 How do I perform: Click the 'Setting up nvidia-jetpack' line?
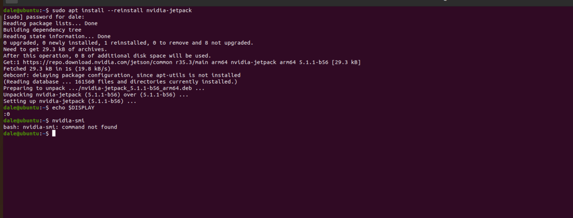pyautogui.click(x=70, y=101)
